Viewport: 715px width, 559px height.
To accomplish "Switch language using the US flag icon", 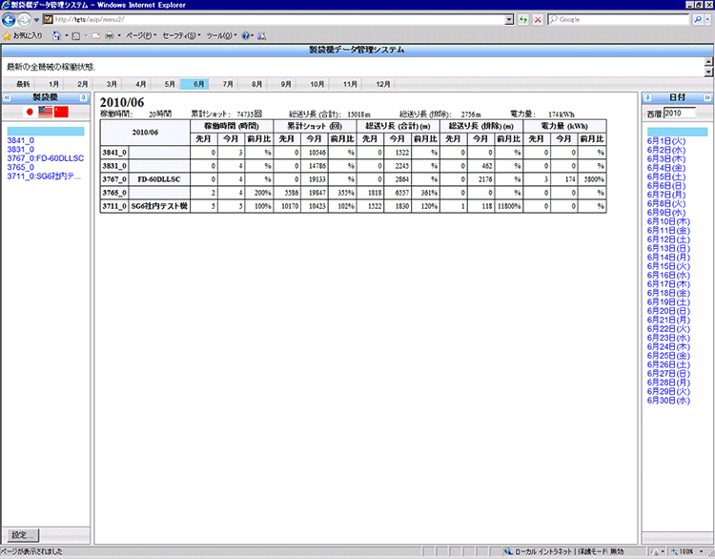I will 45,112.
